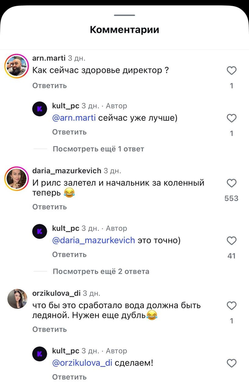Tap kult_pc logo avatar next to "это точно)"

(40, 232)
